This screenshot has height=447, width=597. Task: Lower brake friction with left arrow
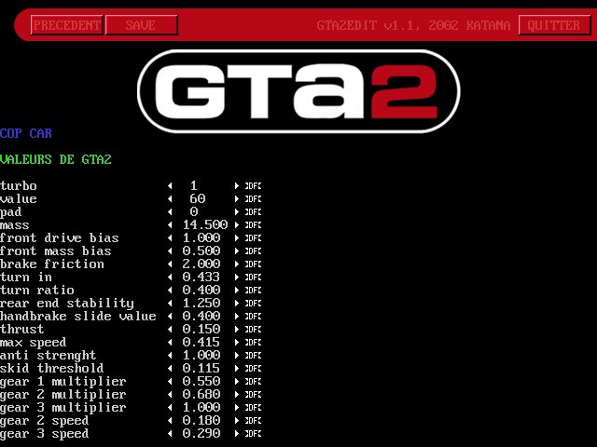[170, 264]
